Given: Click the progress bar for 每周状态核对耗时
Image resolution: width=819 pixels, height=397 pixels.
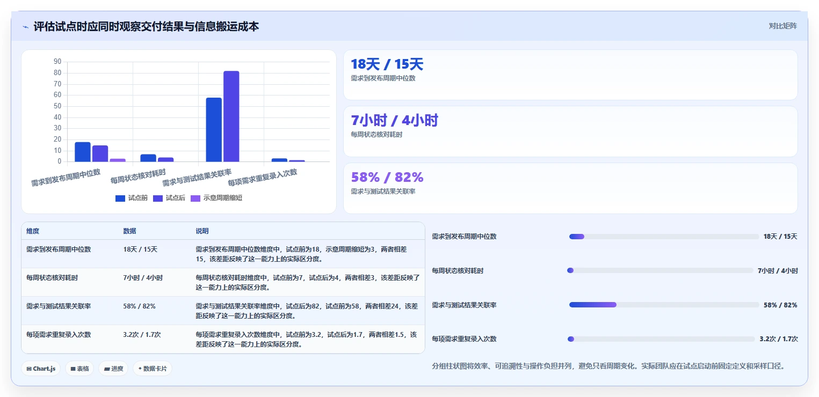Looking at the screenshot, I should click(x=660, y=270).
